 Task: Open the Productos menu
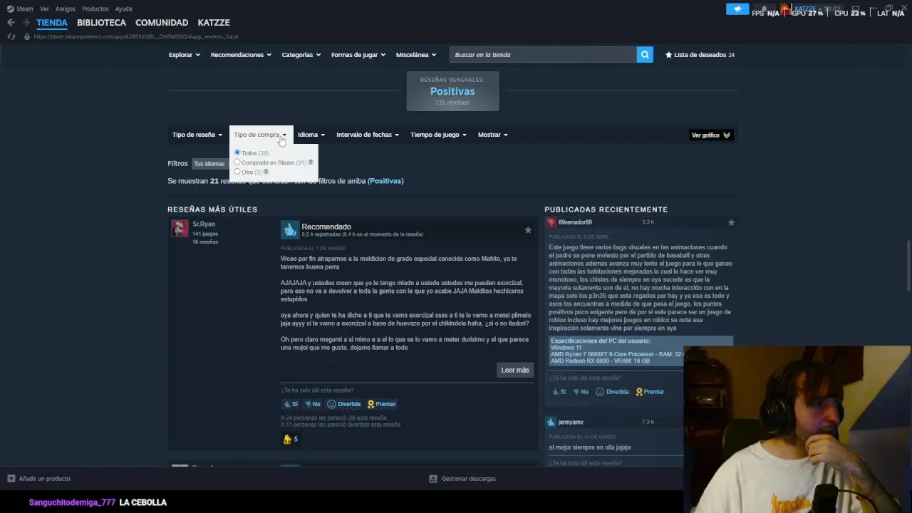(x=95, y=9)
